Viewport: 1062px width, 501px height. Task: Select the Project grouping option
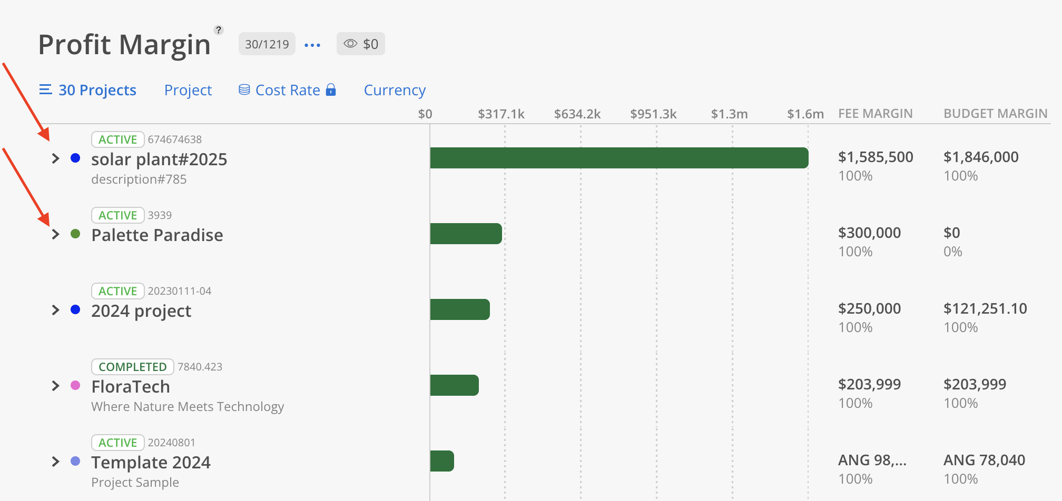point(188,90)
